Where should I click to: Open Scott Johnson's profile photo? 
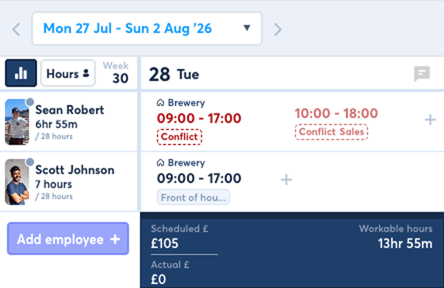click(17, 182)
